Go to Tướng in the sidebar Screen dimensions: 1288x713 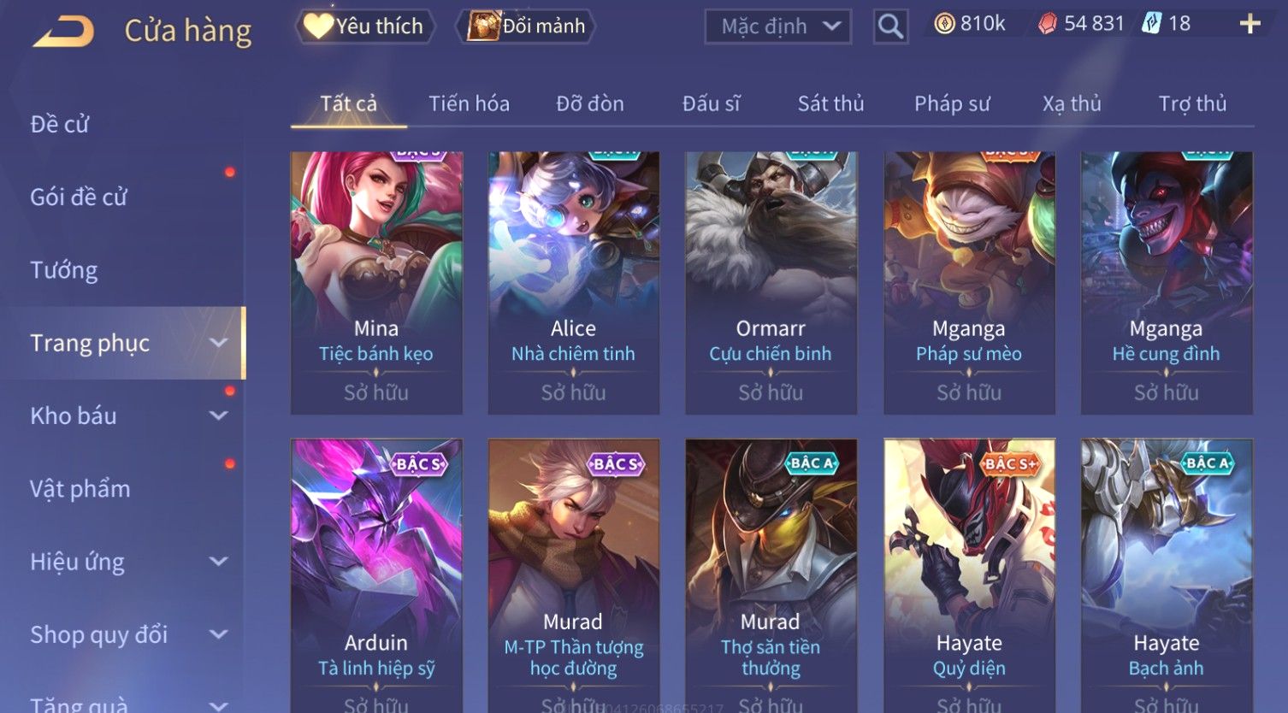tap(64, 270)
